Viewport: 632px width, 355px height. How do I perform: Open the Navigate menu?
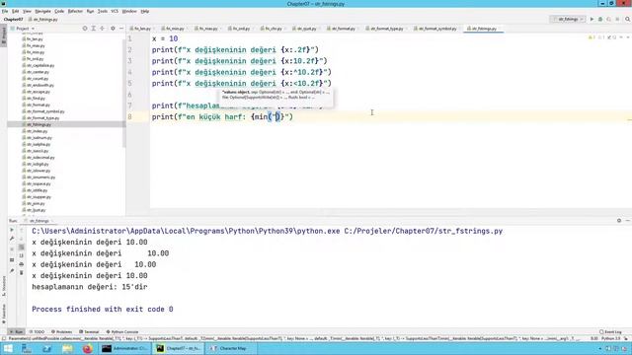coord(42,11)
